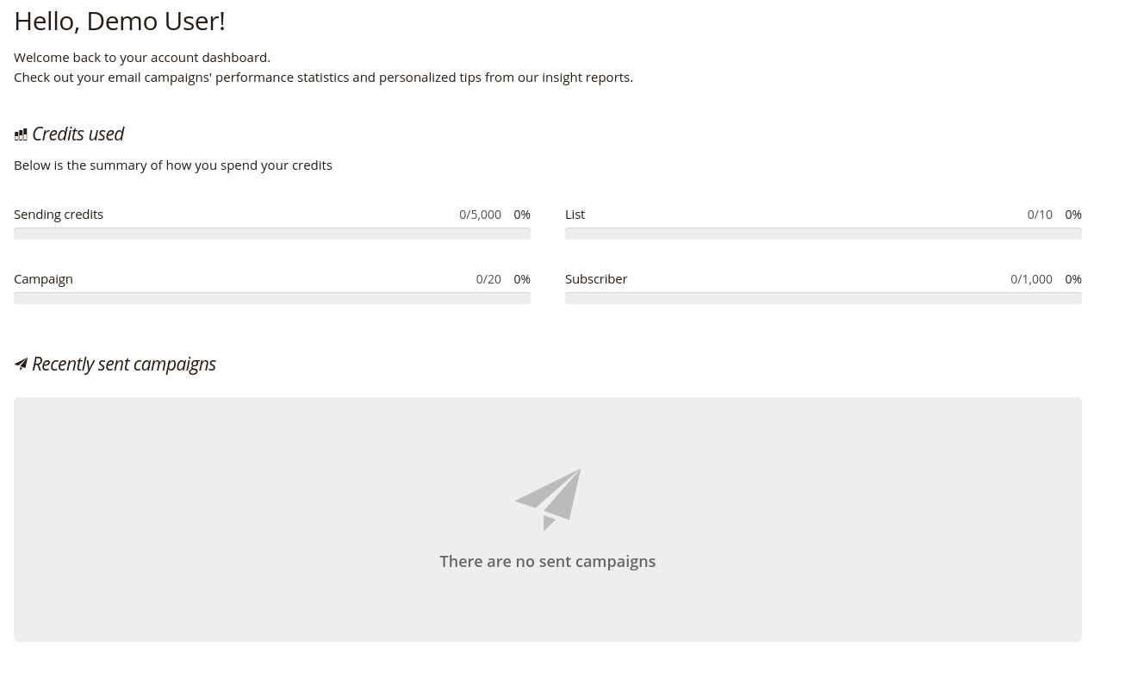Click the 0% value for Subscriber

pos(1073,278)
